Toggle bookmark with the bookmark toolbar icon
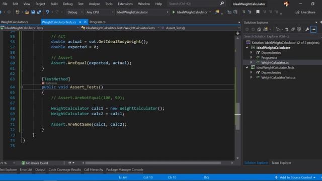The width and height of the screenshot is (322, 181). (258, 12)
